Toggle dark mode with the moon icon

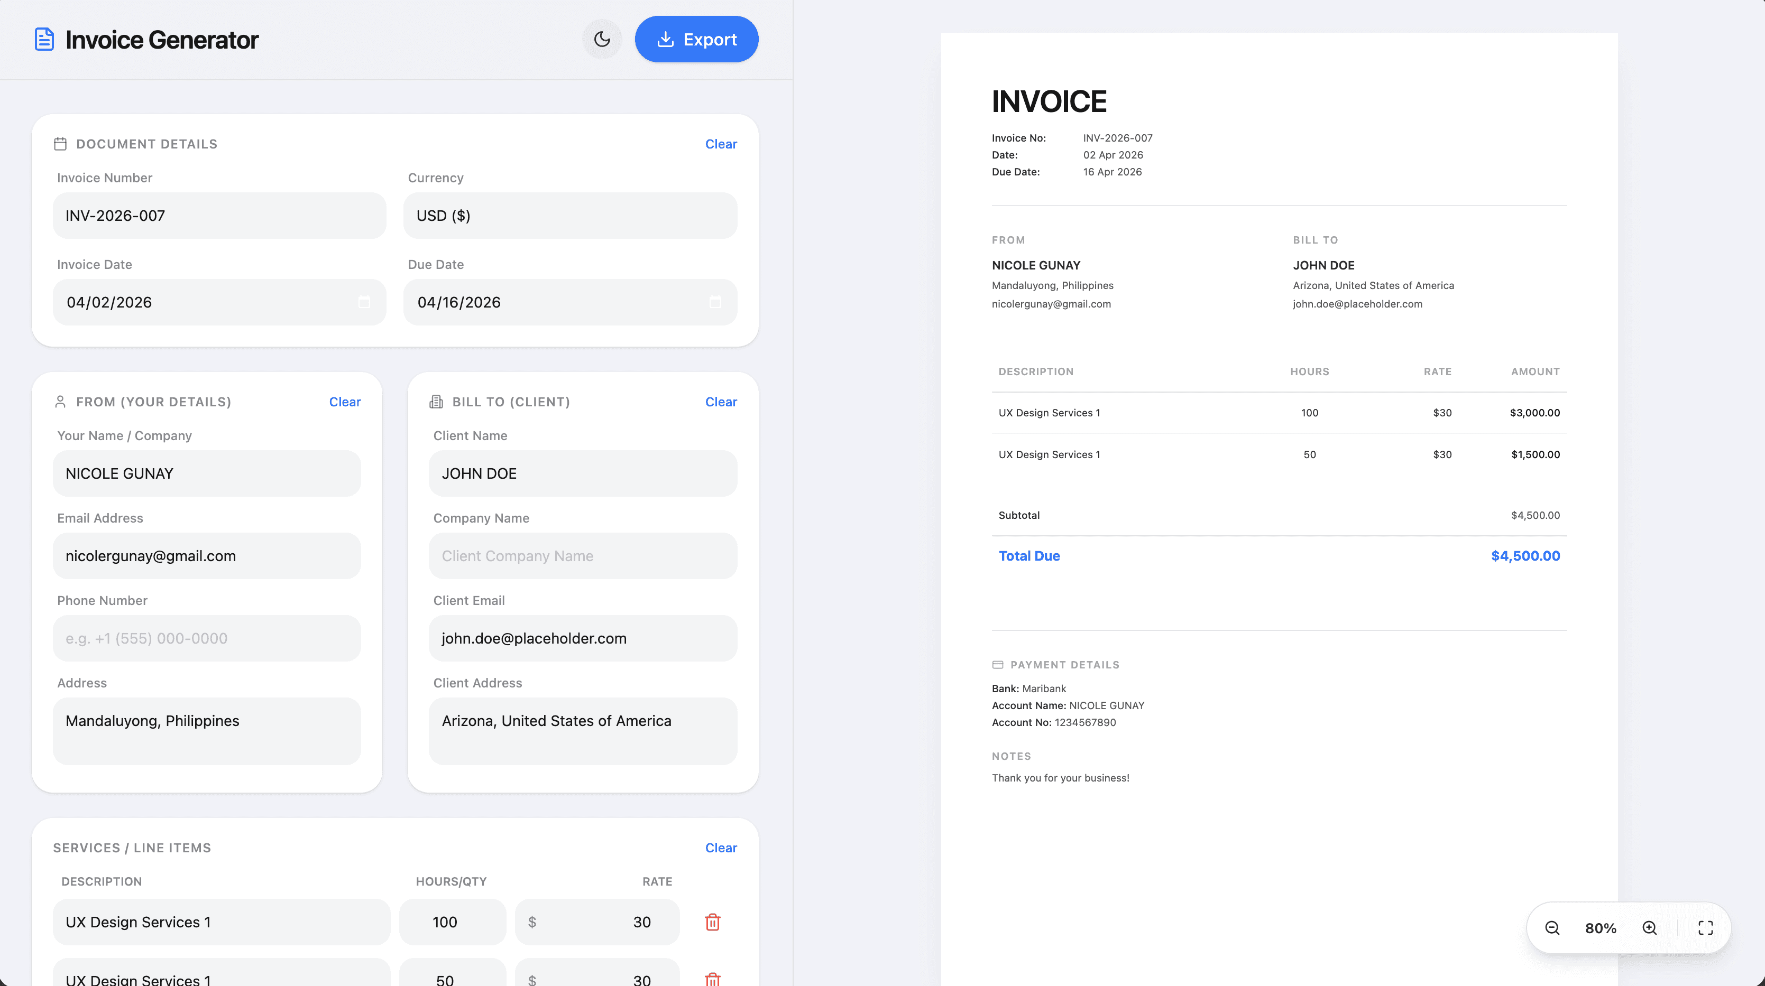click(602, 39)
